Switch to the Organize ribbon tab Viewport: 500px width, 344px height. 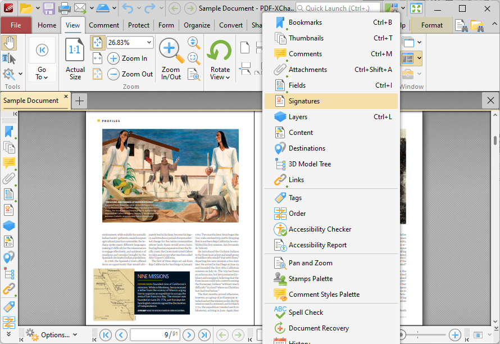pos(197,25)
